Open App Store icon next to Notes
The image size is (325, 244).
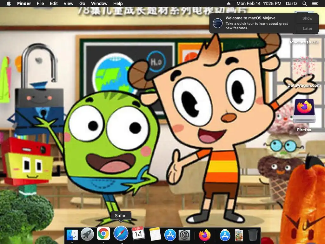tap(170, 235)
